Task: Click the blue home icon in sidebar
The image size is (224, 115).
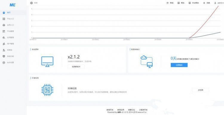Action: (4, 13)
